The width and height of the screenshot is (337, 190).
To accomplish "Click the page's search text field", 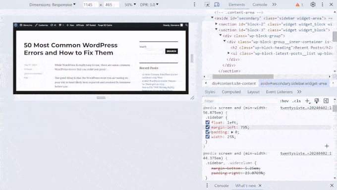I will click(x=152, y=51).
